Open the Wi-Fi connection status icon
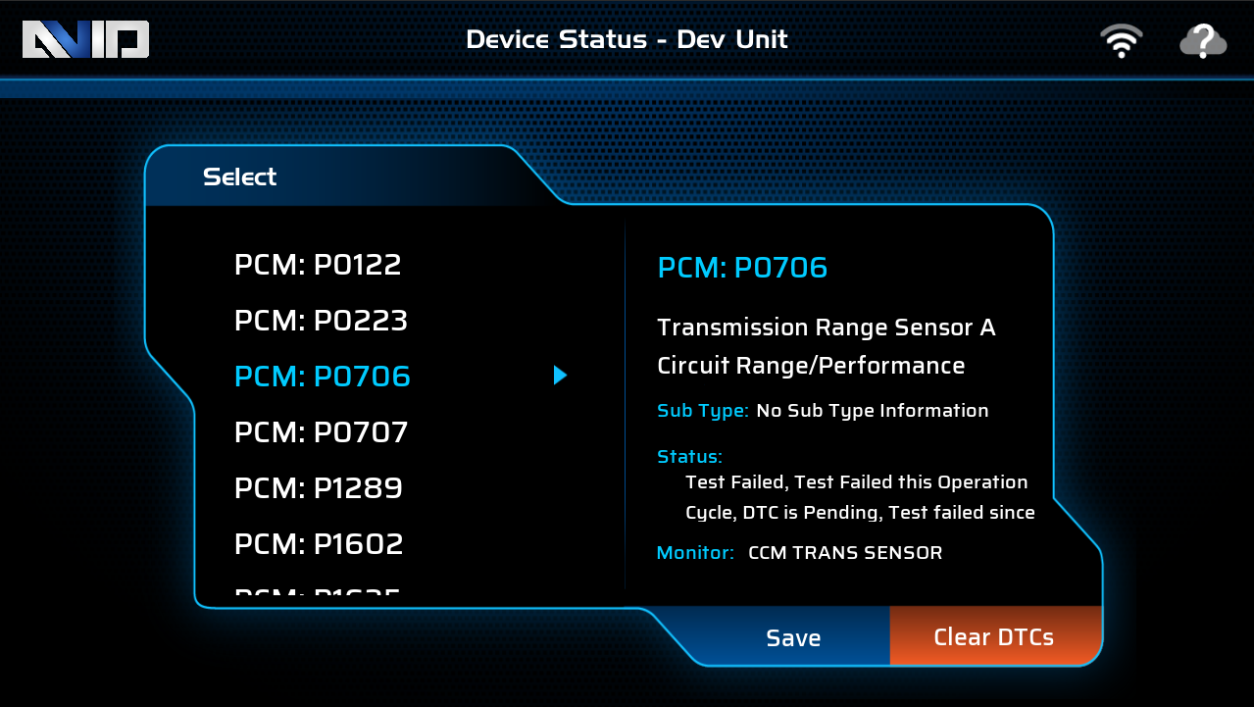1254x707 pixels. pyautogui.click(x=1122, y=41)
